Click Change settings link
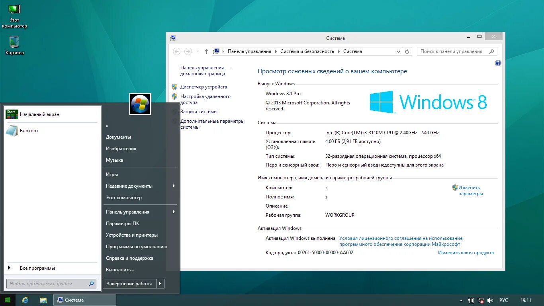The height and width of the screenshot is (306, 544). 471,190
